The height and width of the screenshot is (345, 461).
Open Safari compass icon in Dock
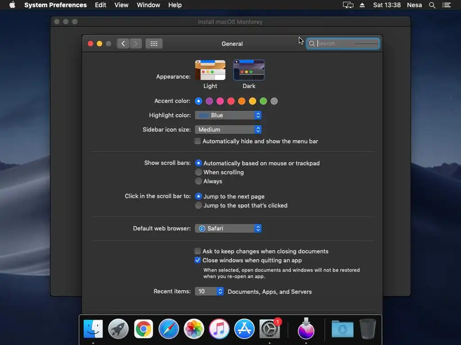click(x=169, y=329)
